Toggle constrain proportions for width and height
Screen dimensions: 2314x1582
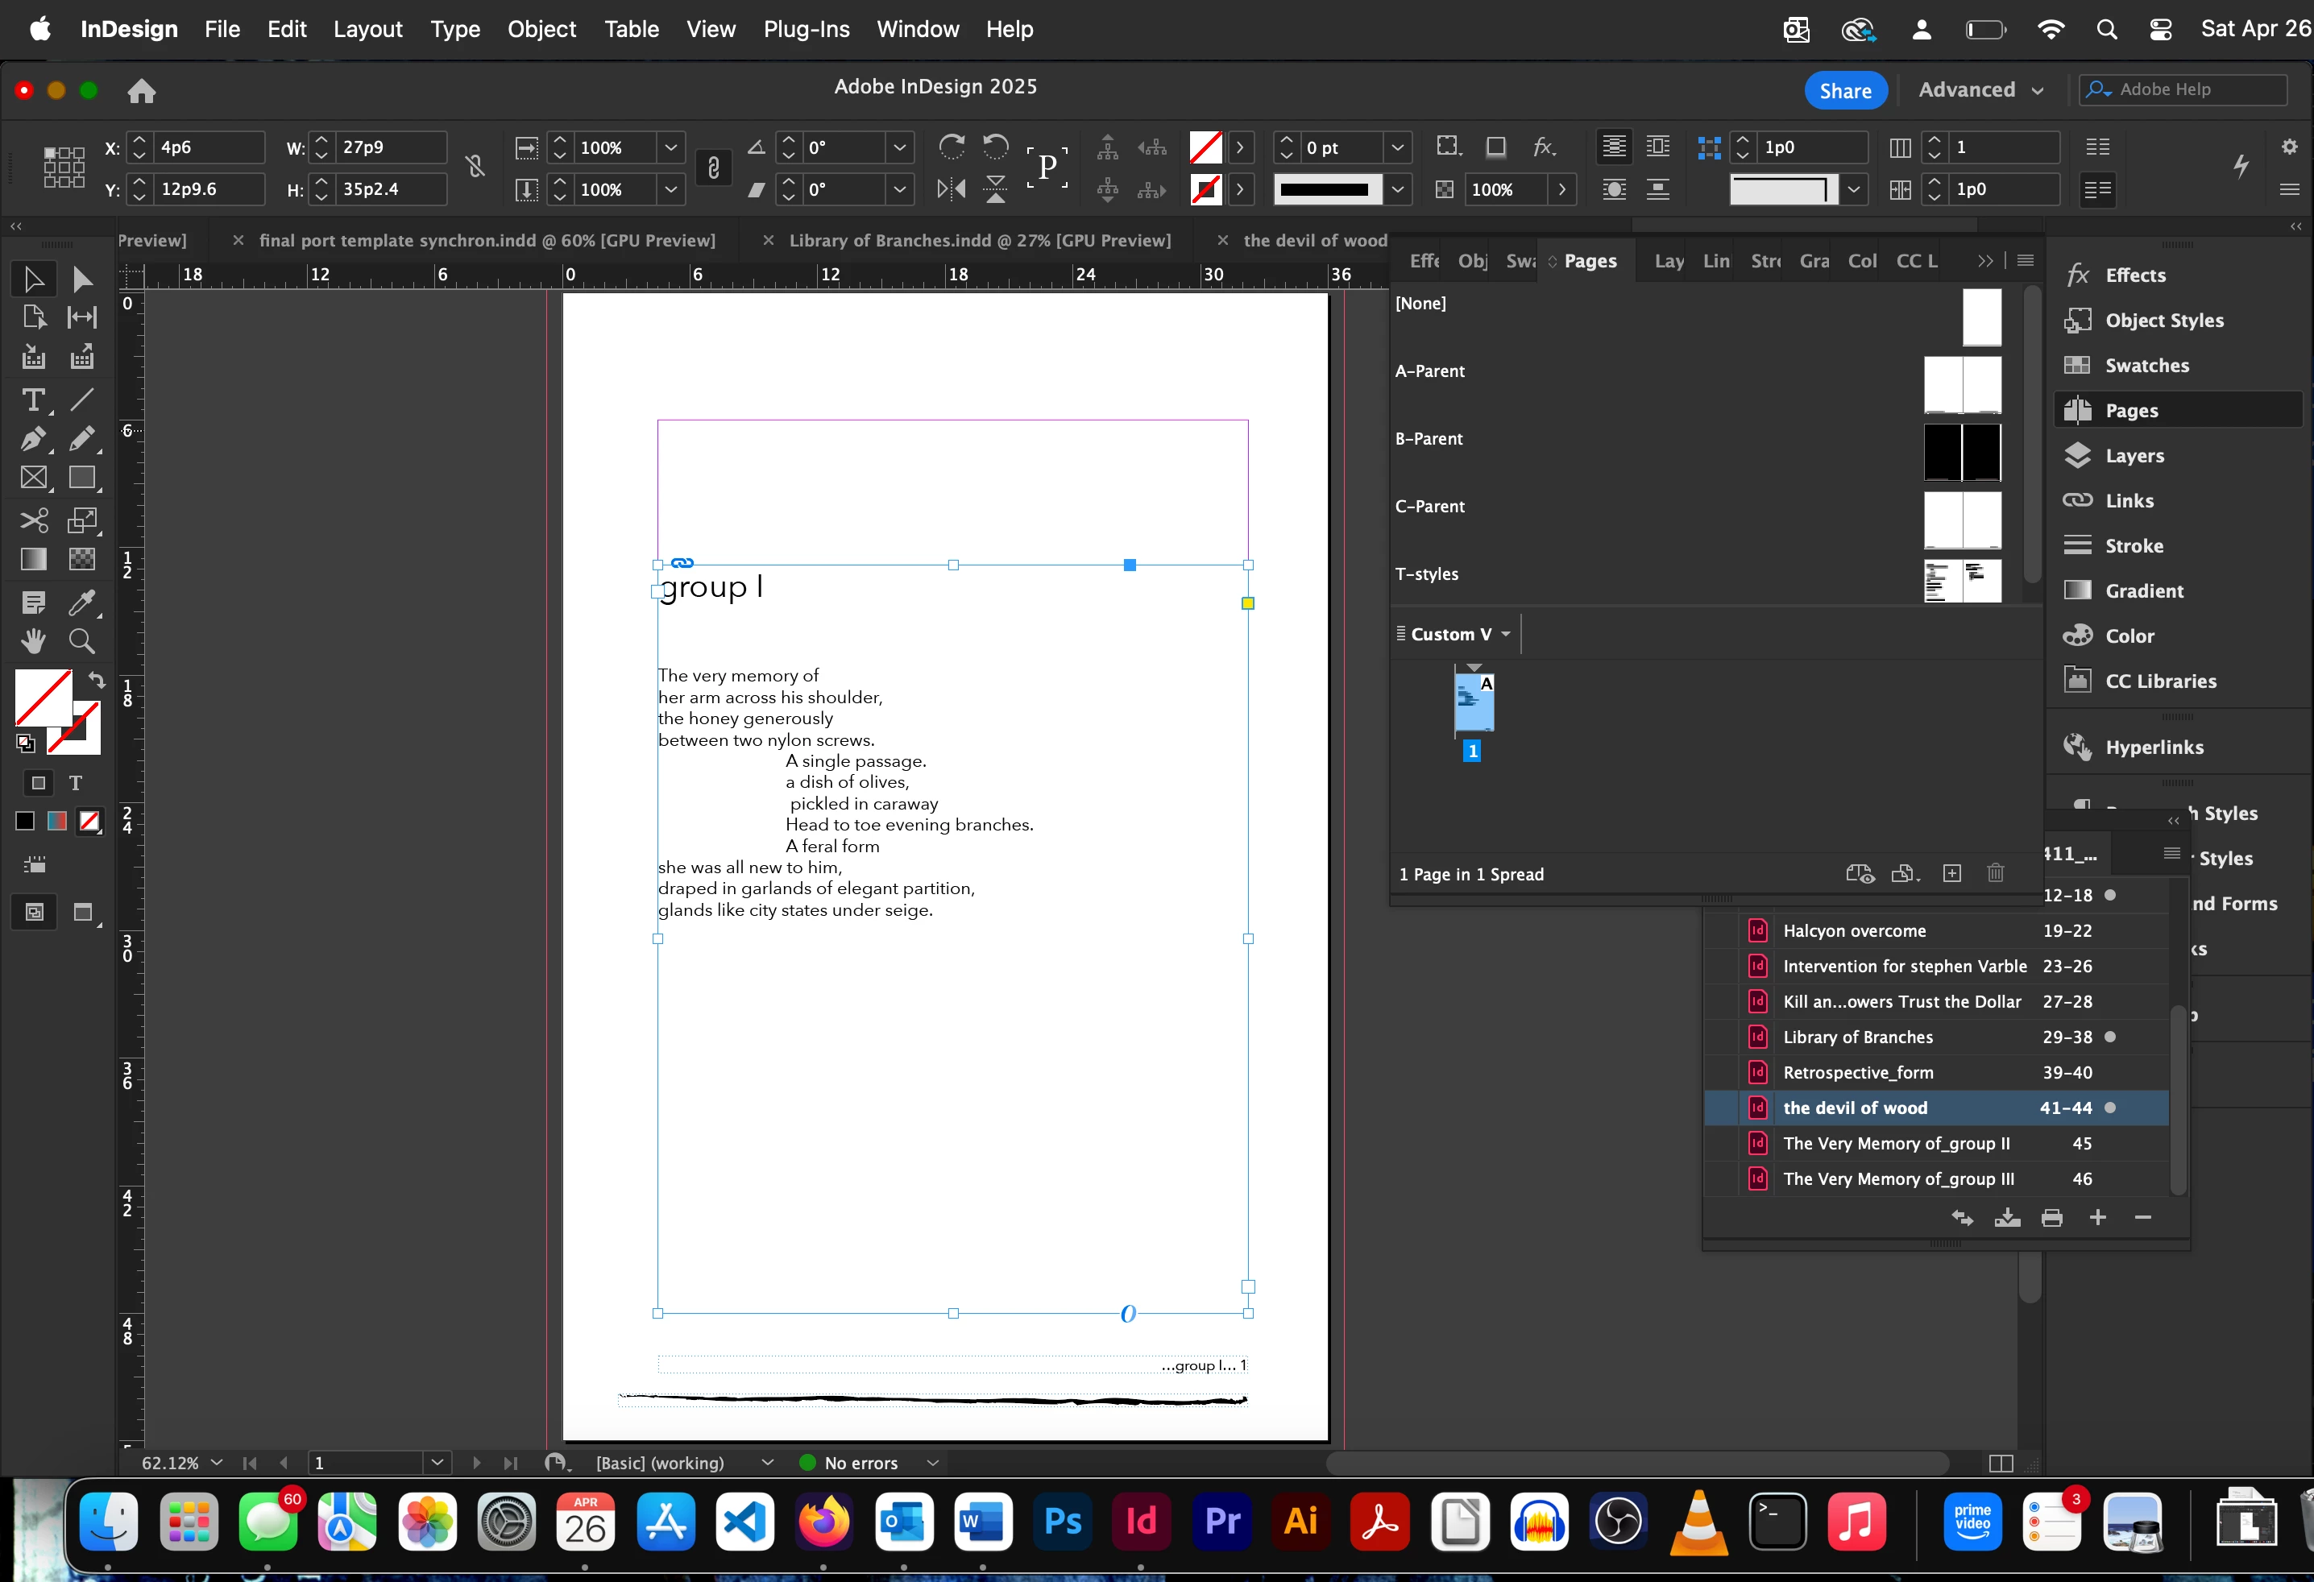[x=475, y=168]
